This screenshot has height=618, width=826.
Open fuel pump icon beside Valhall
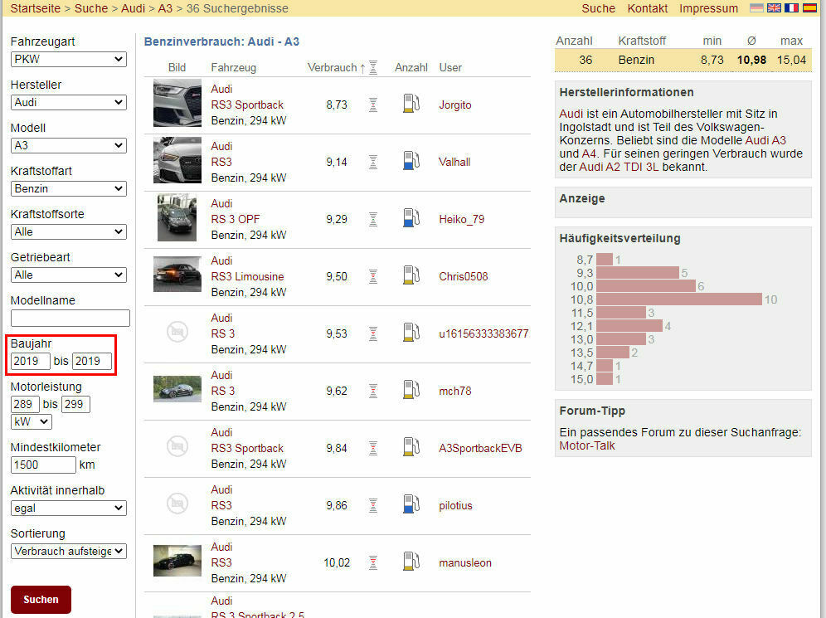[x=411, y=162]
